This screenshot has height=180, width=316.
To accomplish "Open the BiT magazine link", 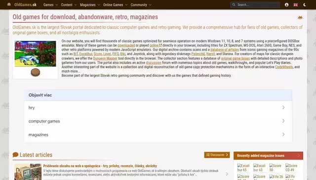I will (x=76, y=54).
